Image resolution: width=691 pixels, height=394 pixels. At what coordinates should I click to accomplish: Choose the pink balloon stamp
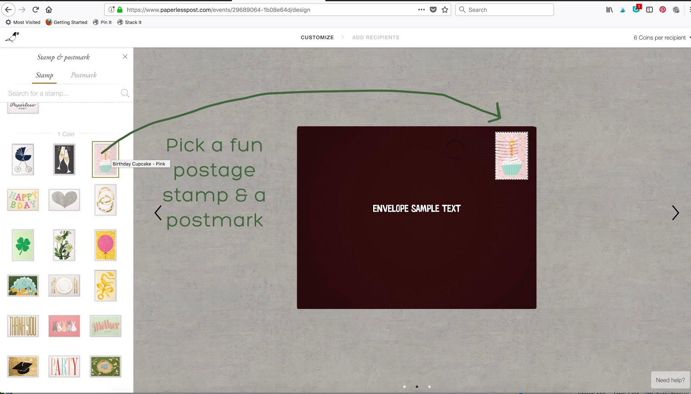tap(105, 245)
